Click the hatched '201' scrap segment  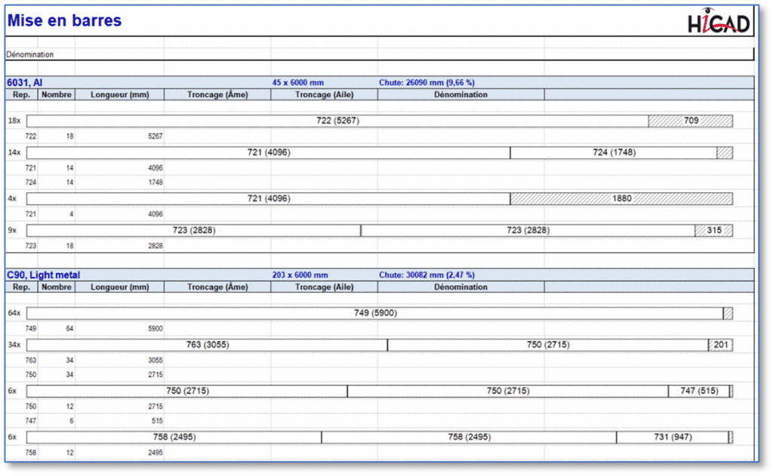click(720, 345)
